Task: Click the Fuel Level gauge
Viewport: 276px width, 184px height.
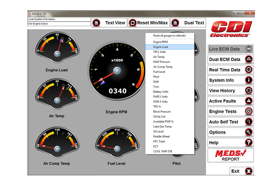Action: click(x=117, y=146)
